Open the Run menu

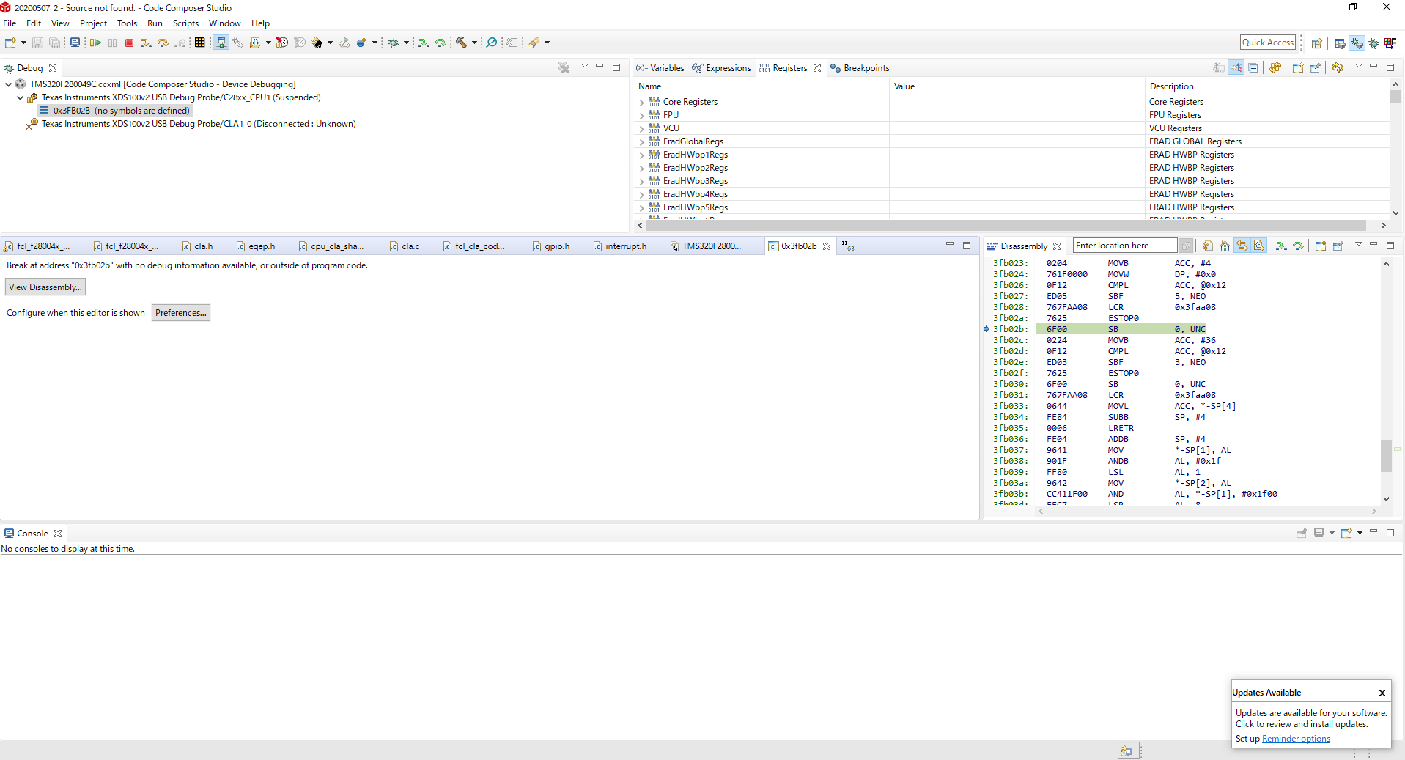(155, 23)
